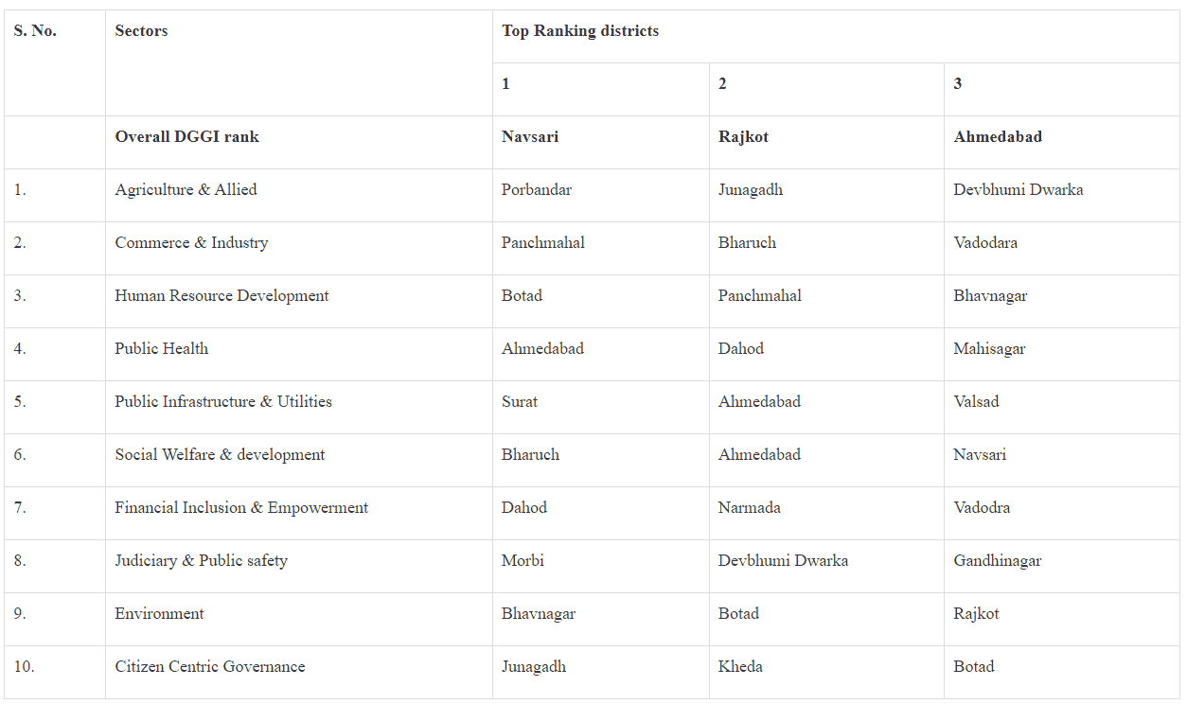
Task: Click 'Human Resource Development' sector text
Action: pos(221,295)
